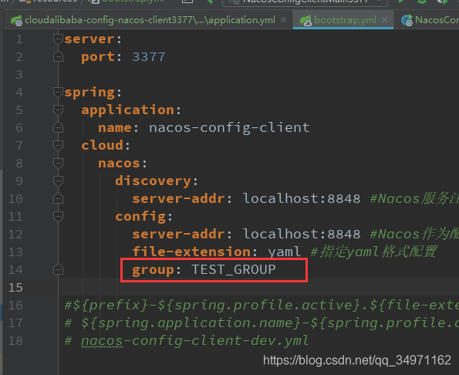Collapse the nacos block on line 8

tap(59, 164)
